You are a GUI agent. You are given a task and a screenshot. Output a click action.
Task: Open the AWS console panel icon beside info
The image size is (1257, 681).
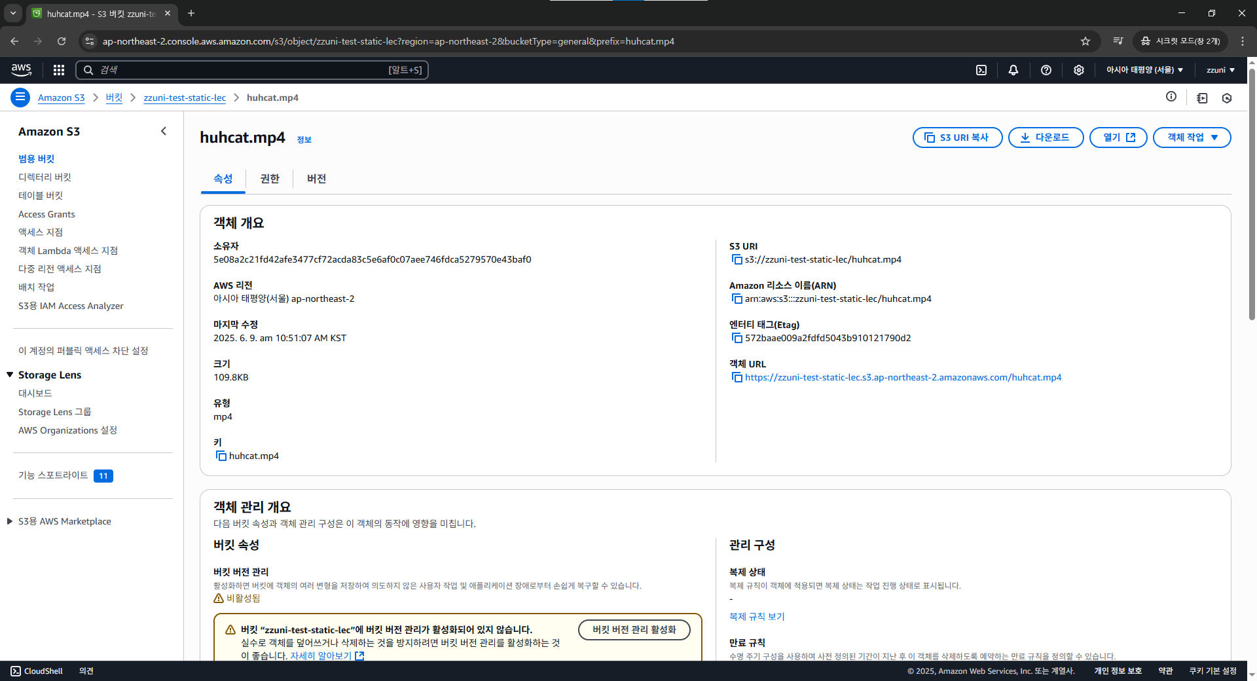1202,98
